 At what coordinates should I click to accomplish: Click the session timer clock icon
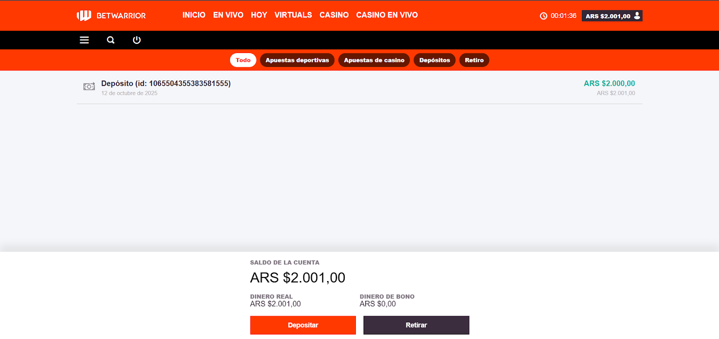543,16
